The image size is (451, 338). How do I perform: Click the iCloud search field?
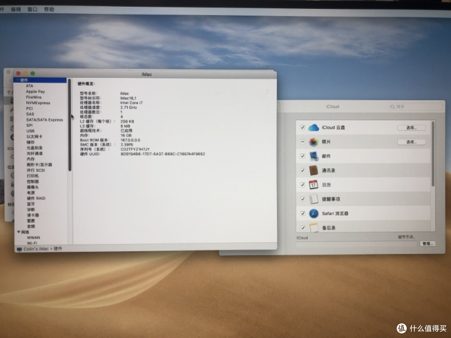[x=416, y=107]
